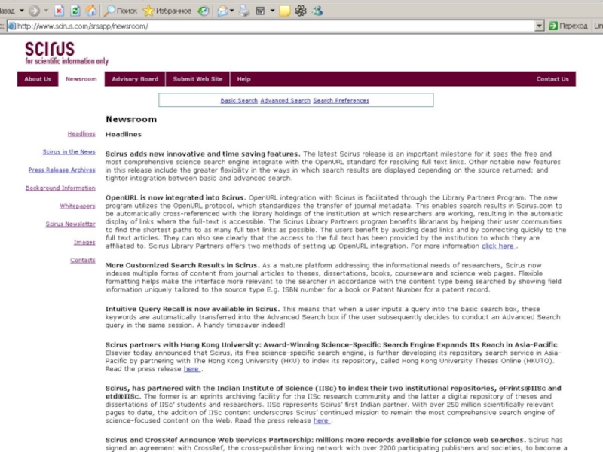603x452 pixels.
Task: Click the yellow note toolbar icon
Action: click(x=285, y=11)
